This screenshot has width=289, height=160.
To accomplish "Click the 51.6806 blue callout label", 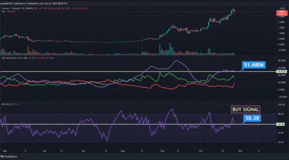I will (x=254, y=65).
